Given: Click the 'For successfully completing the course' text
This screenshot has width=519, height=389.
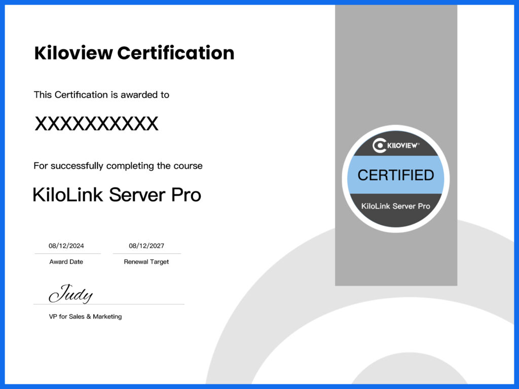Looking at the screenshot, I should tap(118, 166).
